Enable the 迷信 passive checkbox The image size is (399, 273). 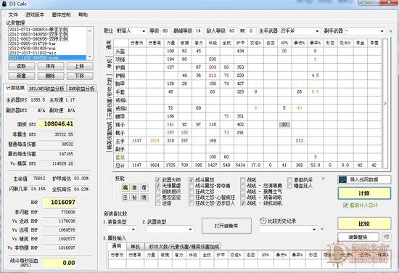[157, 203]
